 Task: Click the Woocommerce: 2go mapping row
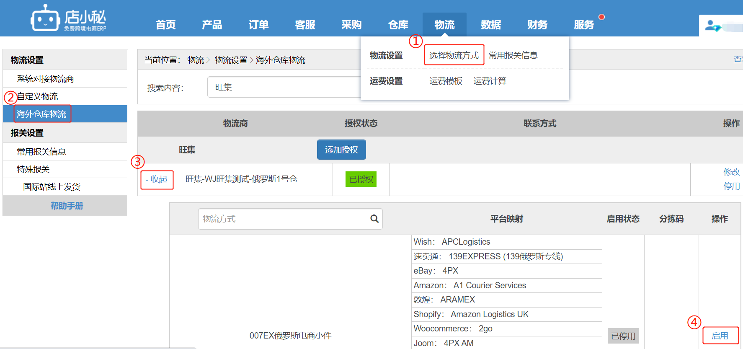point(507,328)
